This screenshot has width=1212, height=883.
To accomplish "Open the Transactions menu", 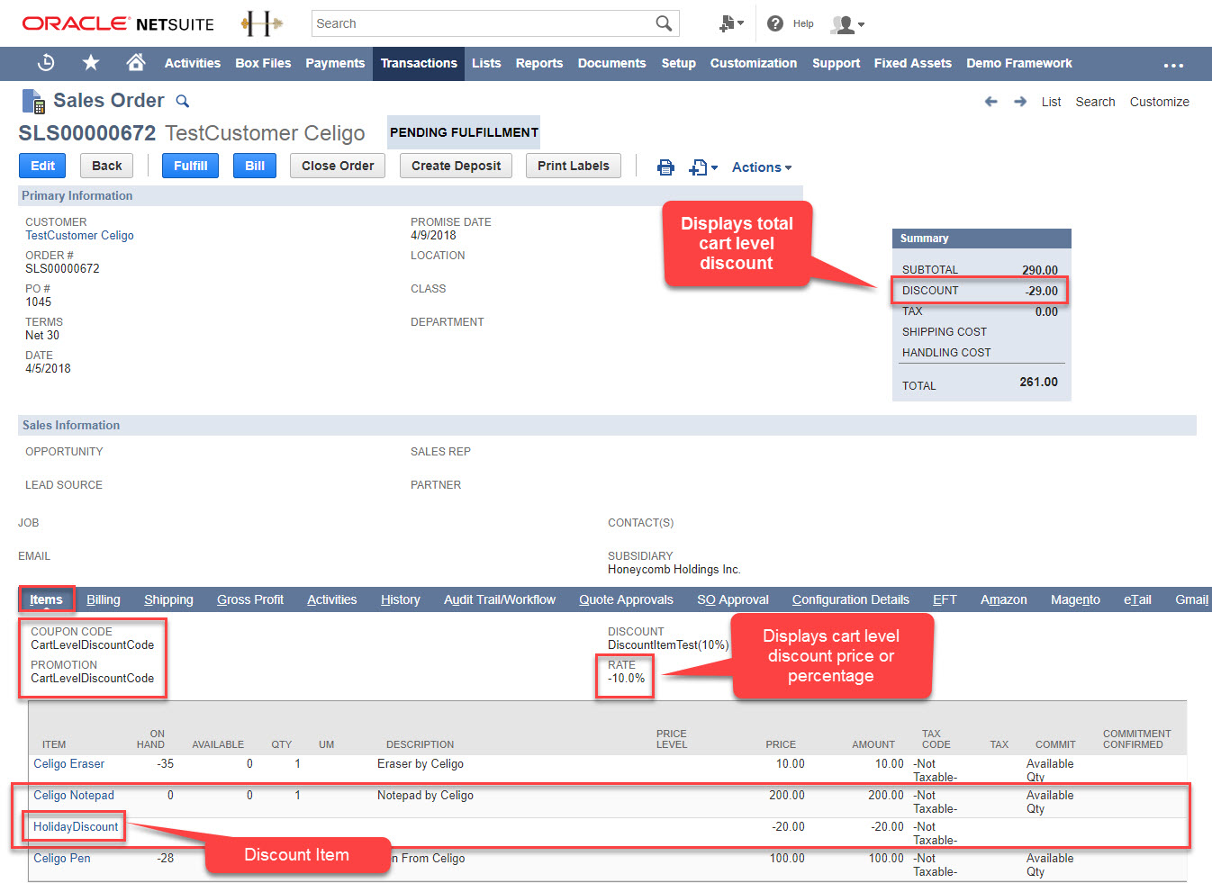I will [418, 63].
